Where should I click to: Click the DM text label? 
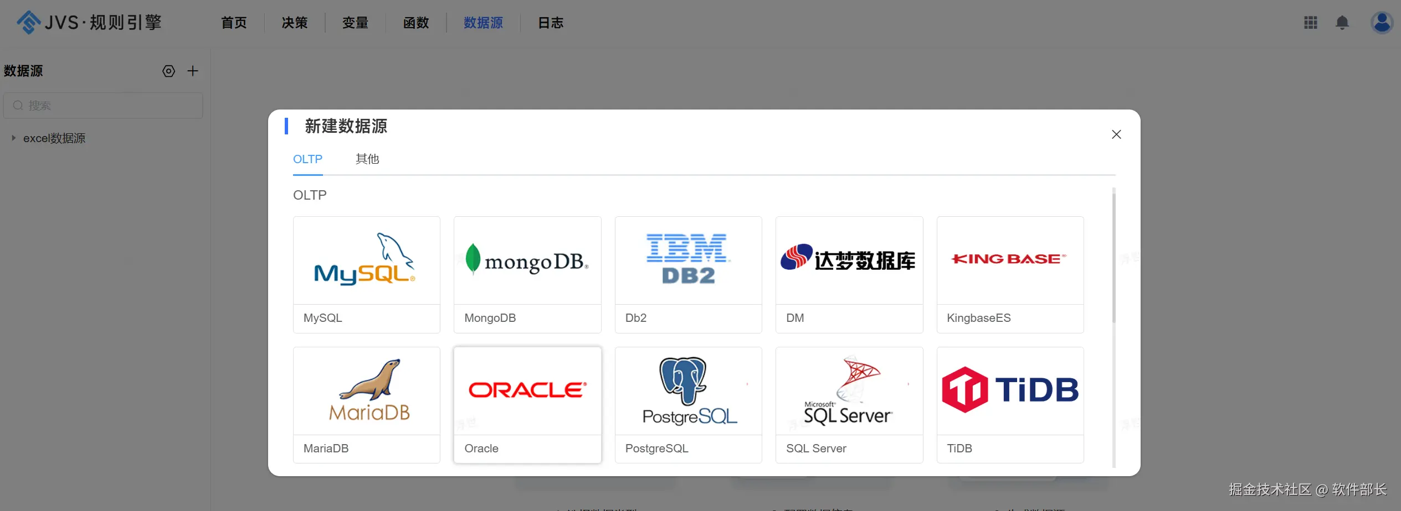tap(795, 318)
